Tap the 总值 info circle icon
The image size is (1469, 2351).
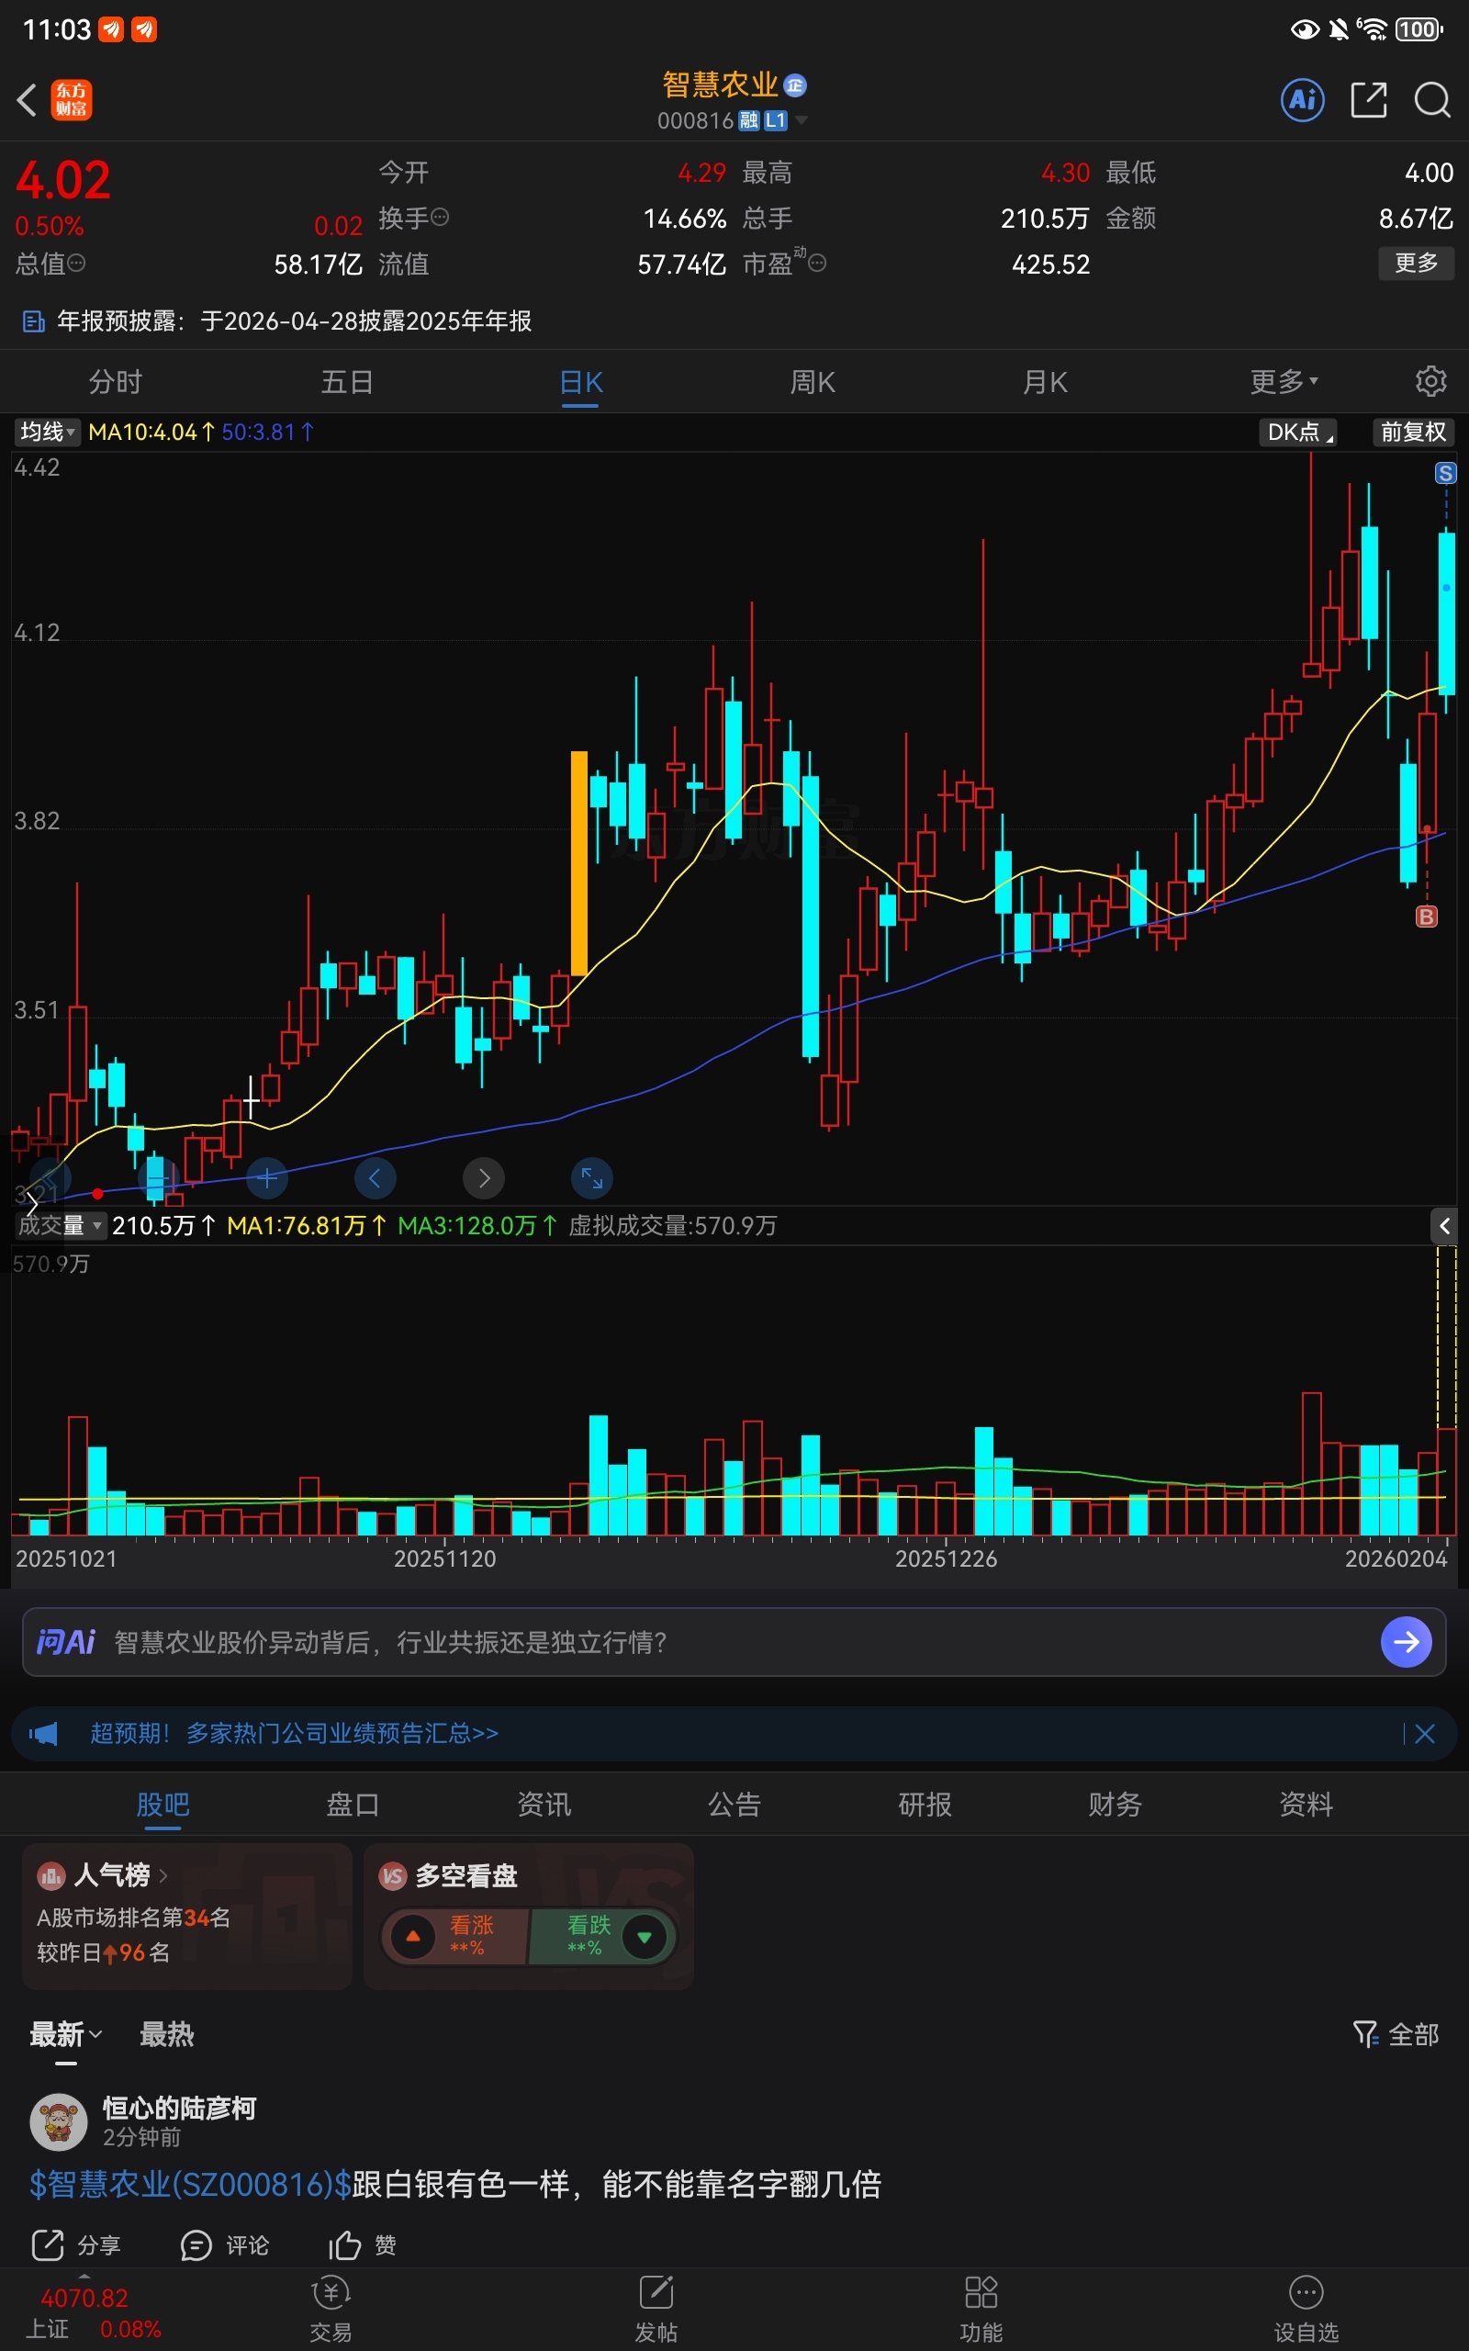pos(76,263)
